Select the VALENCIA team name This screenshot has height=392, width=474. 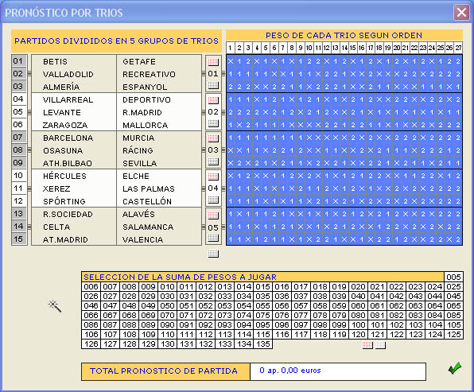[x=142, y=239]
